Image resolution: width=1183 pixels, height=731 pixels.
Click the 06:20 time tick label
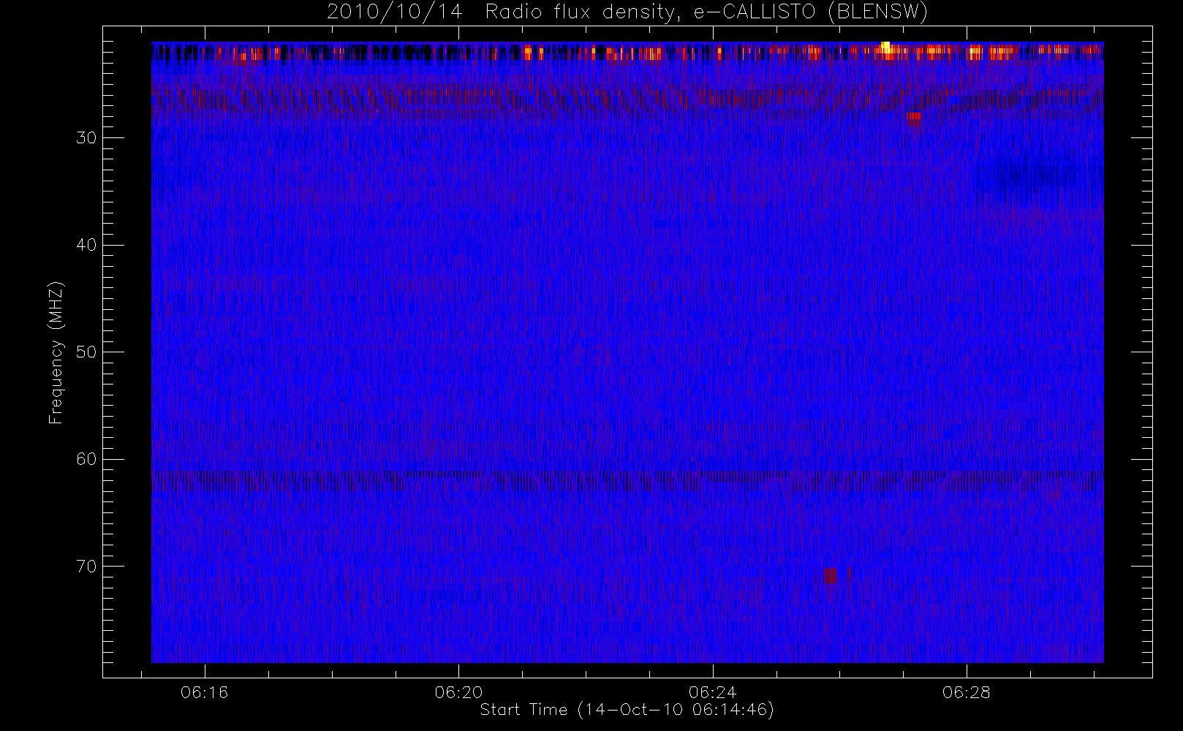[458, 692]
